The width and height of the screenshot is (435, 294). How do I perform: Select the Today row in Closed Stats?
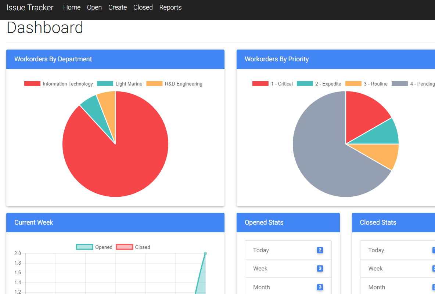[x=398, y=250]
